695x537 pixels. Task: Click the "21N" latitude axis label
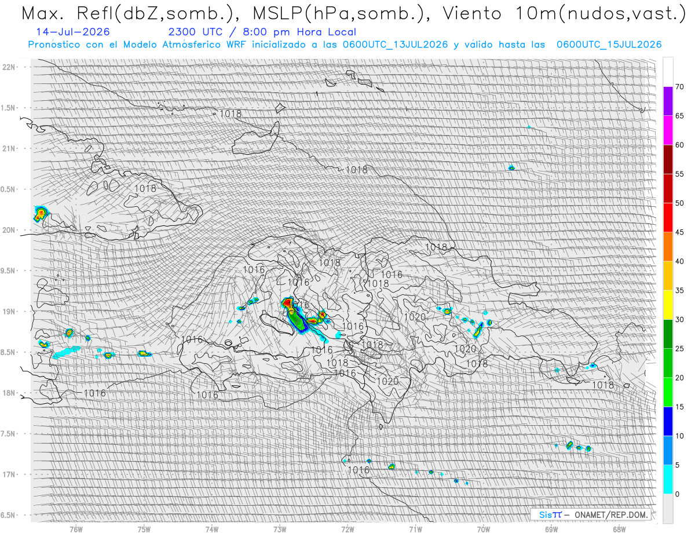[9, 148]
